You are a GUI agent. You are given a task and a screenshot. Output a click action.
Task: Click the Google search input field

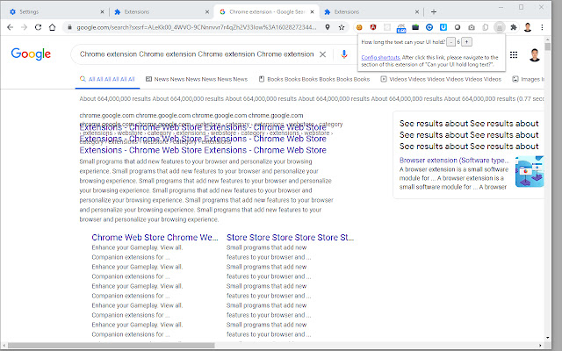pos(197,54)
